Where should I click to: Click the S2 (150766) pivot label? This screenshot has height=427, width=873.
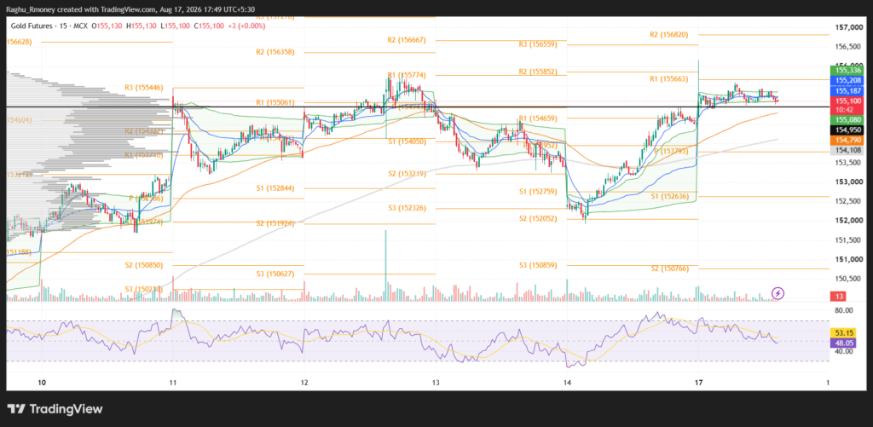coord(671,268)
